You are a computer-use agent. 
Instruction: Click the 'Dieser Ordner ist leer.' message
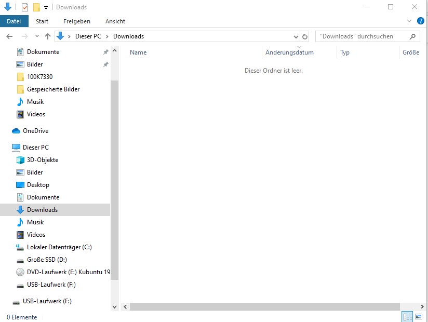coord(274,71)
